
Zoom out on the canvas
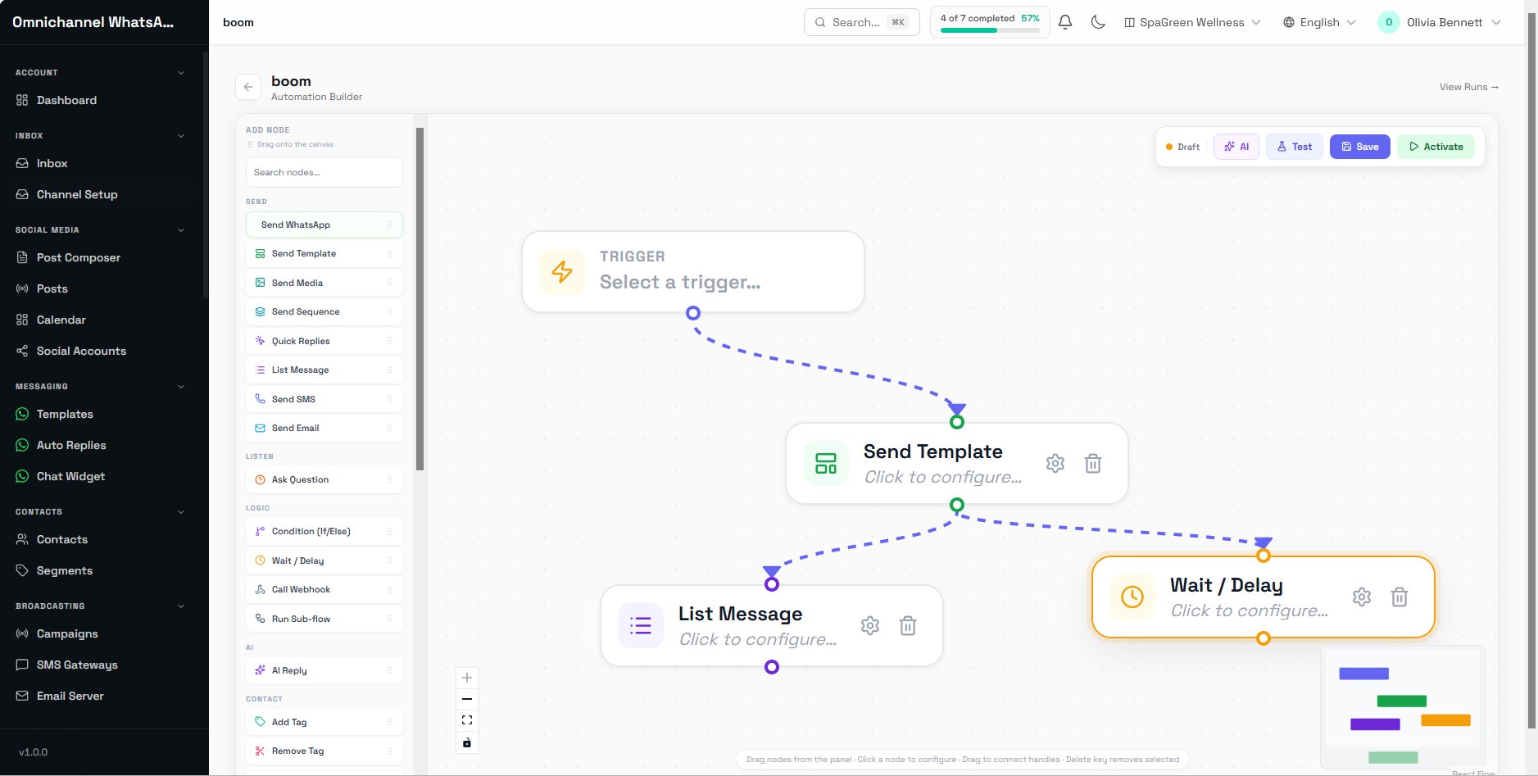[x=467, y=699]
